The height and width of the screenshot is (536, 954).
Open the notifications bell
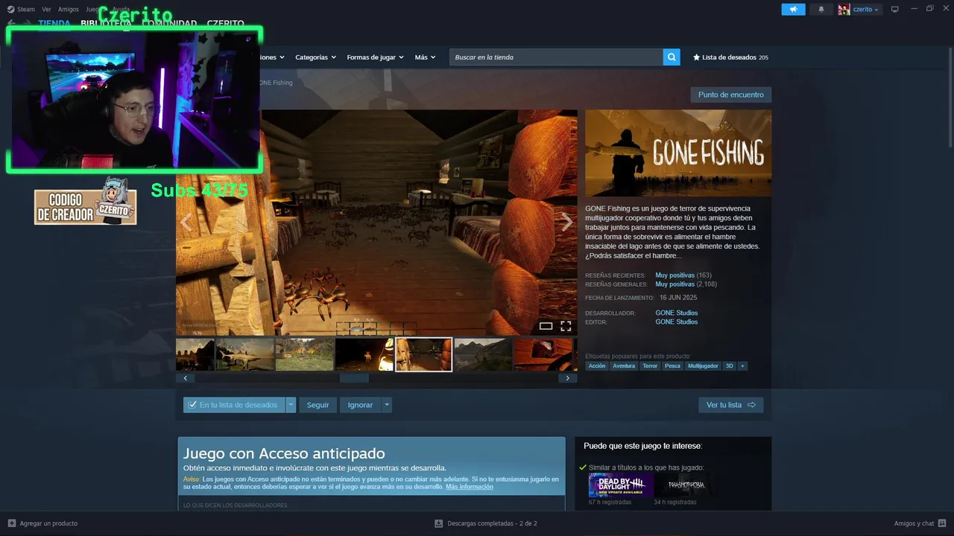(x=821, y=9)
